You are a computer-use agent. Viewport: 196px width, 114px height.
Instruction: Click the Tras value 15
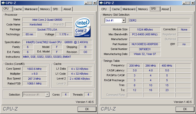pyautogui.click(x=167, y=85)
